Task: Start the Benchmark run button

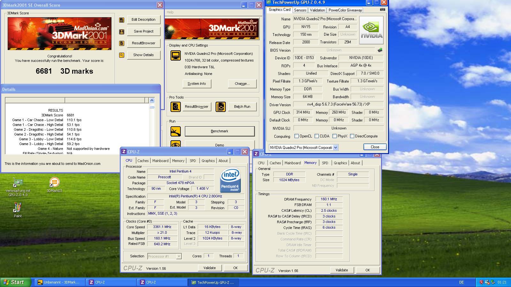Action: pyautogui.click(x=220, y=131)
